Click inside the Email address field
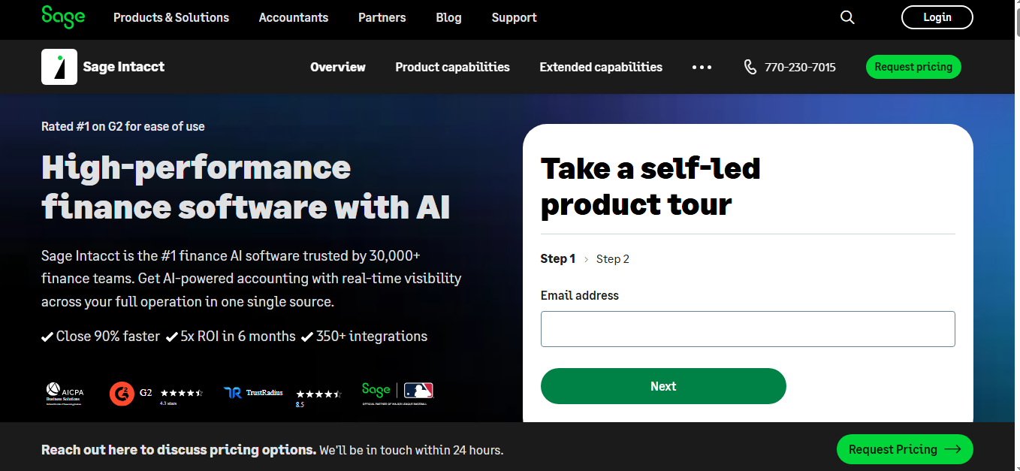Screen dimensions: 1020x471 point(747,329)
